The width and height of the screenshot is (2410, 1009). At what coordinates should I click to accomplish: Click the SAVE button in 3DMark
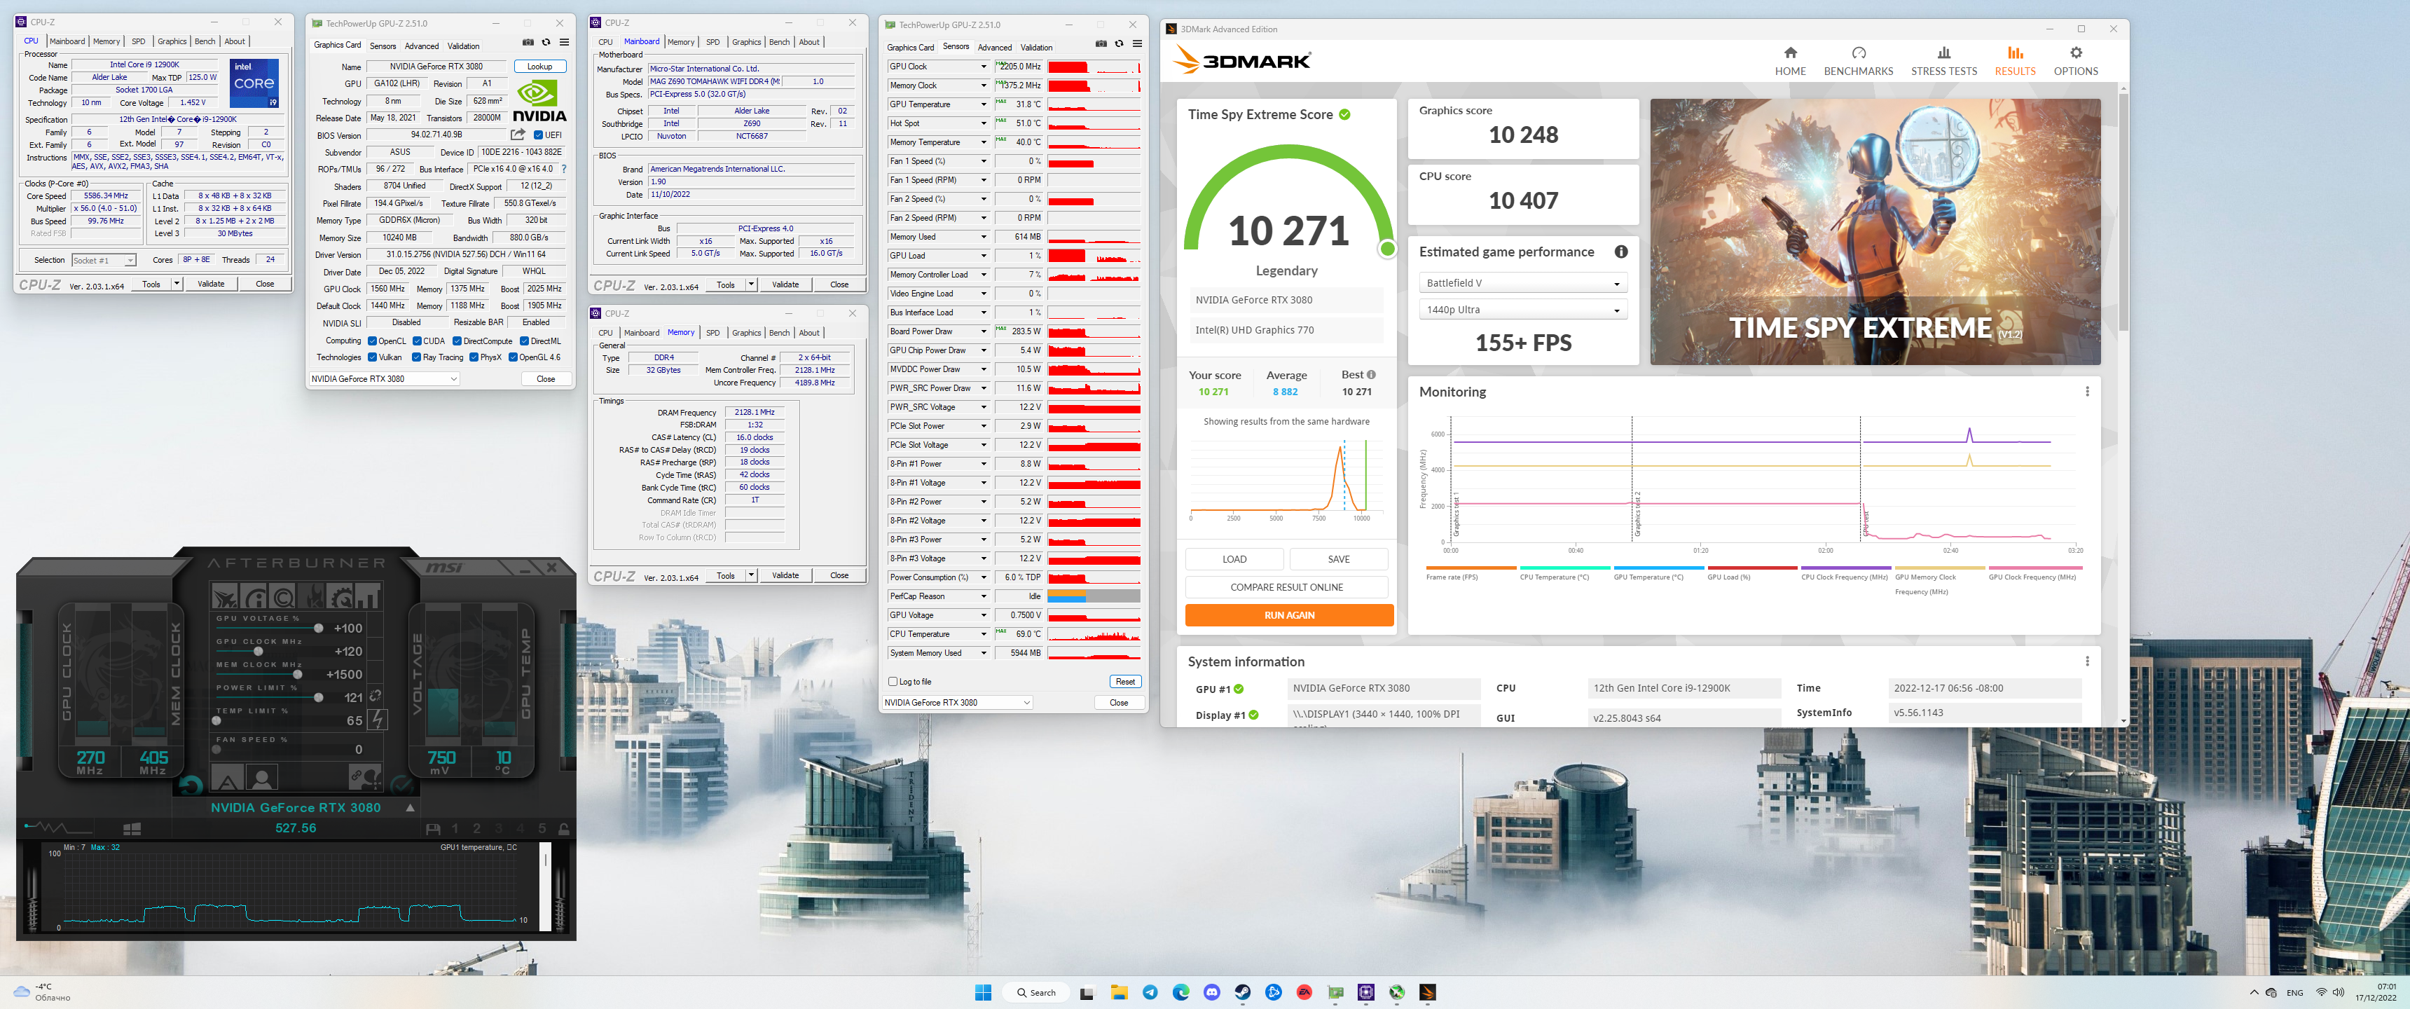click(x=1339, y=558)
